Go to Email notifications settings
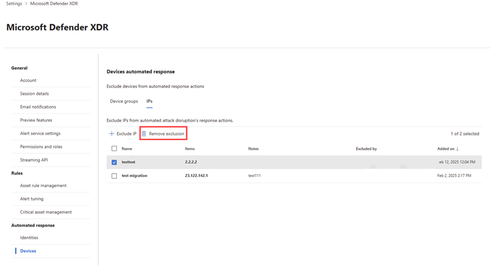Image resolution: width=497 pixels, height=272 pixels. tap(38, 107)
